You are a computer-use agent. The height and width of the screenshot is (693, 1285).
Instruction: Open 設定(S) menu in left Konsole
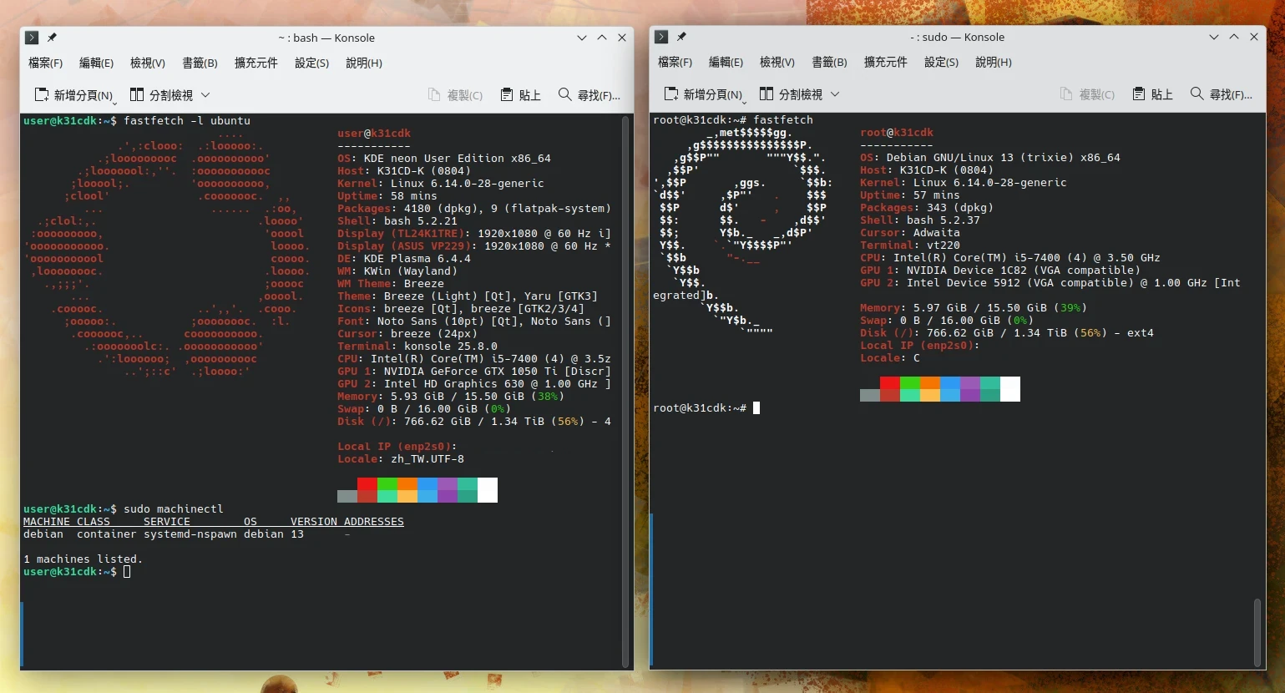click(x=311, y=63)
